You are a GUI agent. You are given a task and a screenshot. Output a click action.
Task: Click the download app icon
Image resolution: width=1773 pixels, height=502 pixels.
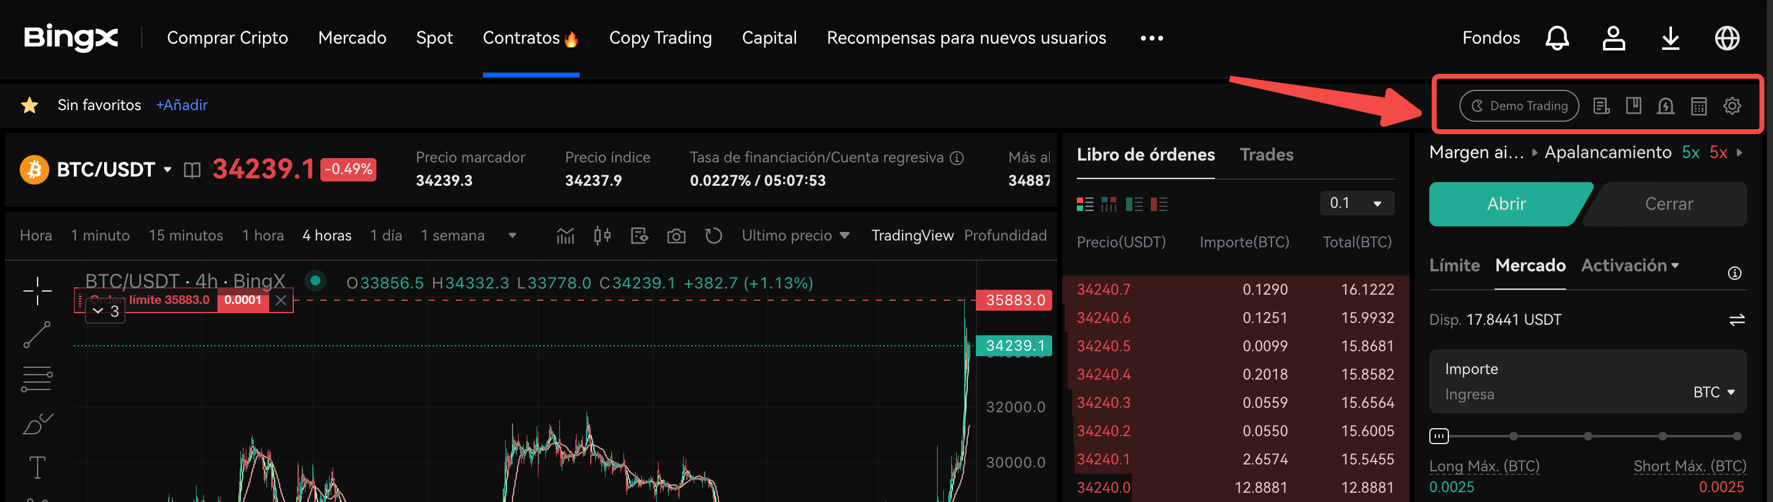click(x=1671, y=38)
